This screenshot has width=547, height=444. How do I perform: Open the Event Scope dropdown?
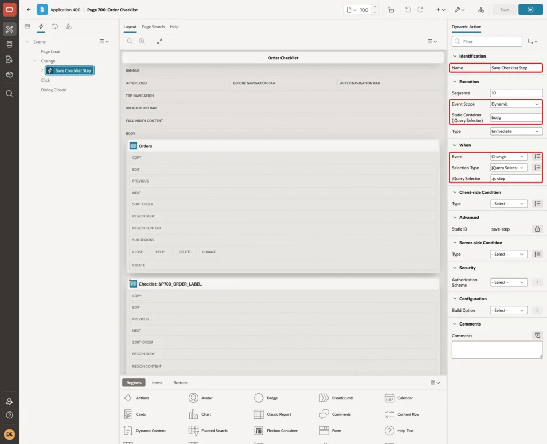pos(515,104)
